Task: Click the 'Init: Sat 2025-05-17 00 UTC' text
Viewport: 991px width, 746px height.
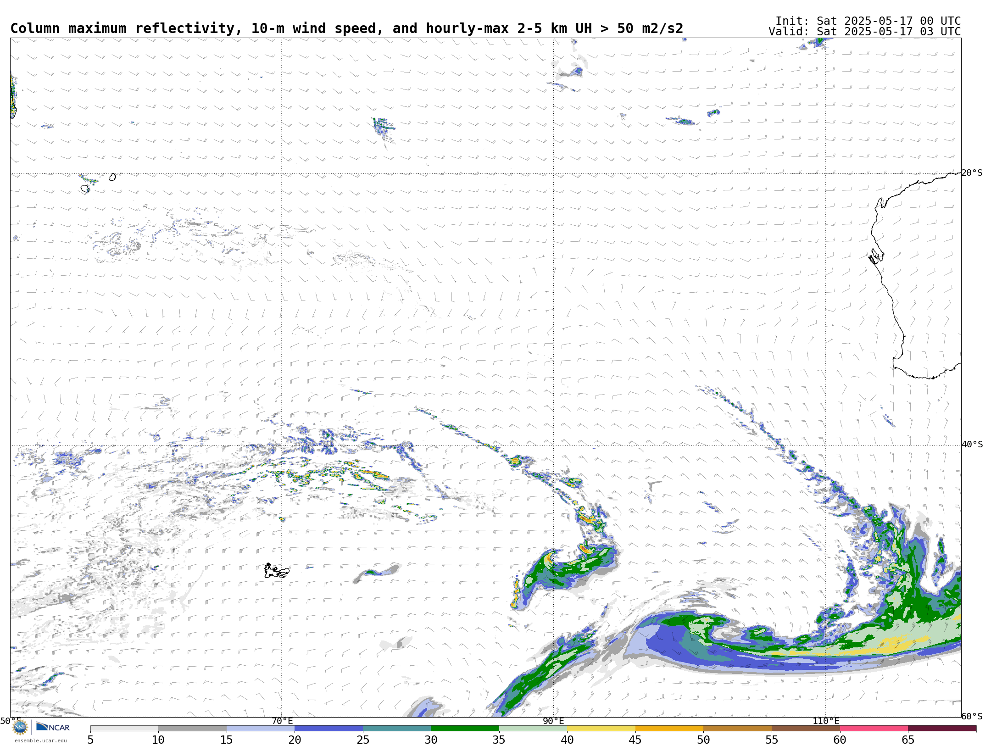Action: pos(868,21)
